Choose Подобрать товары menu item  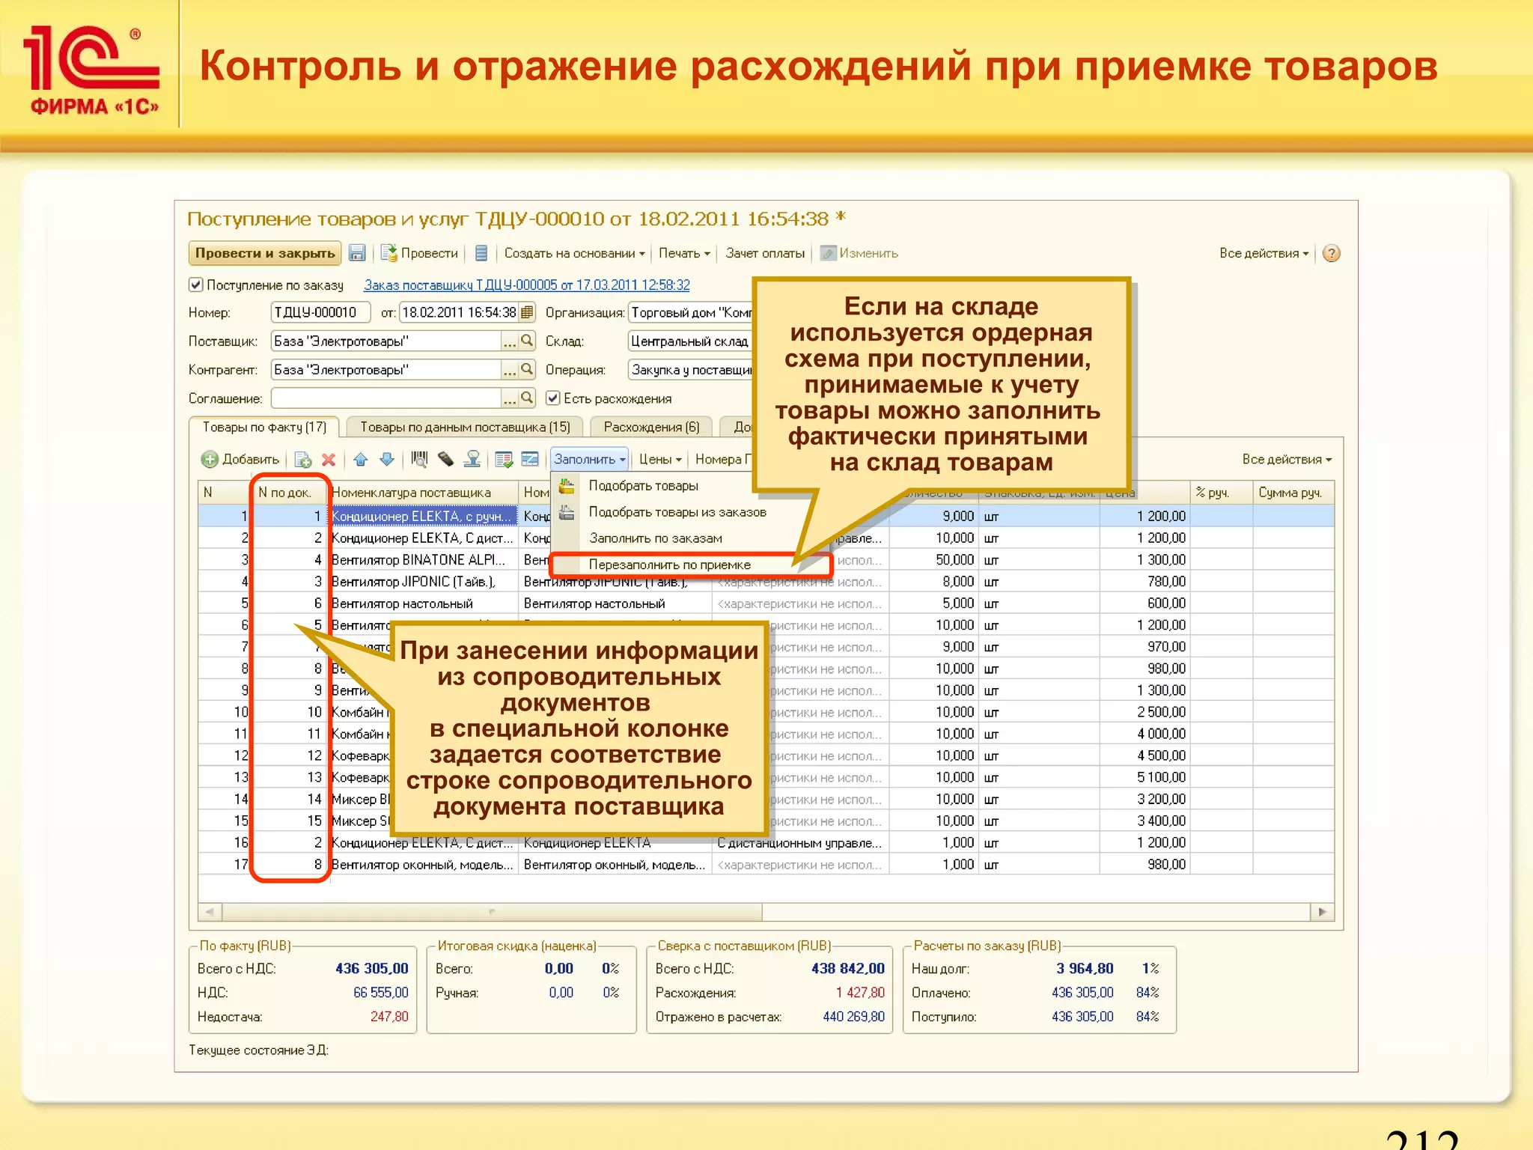643,486
